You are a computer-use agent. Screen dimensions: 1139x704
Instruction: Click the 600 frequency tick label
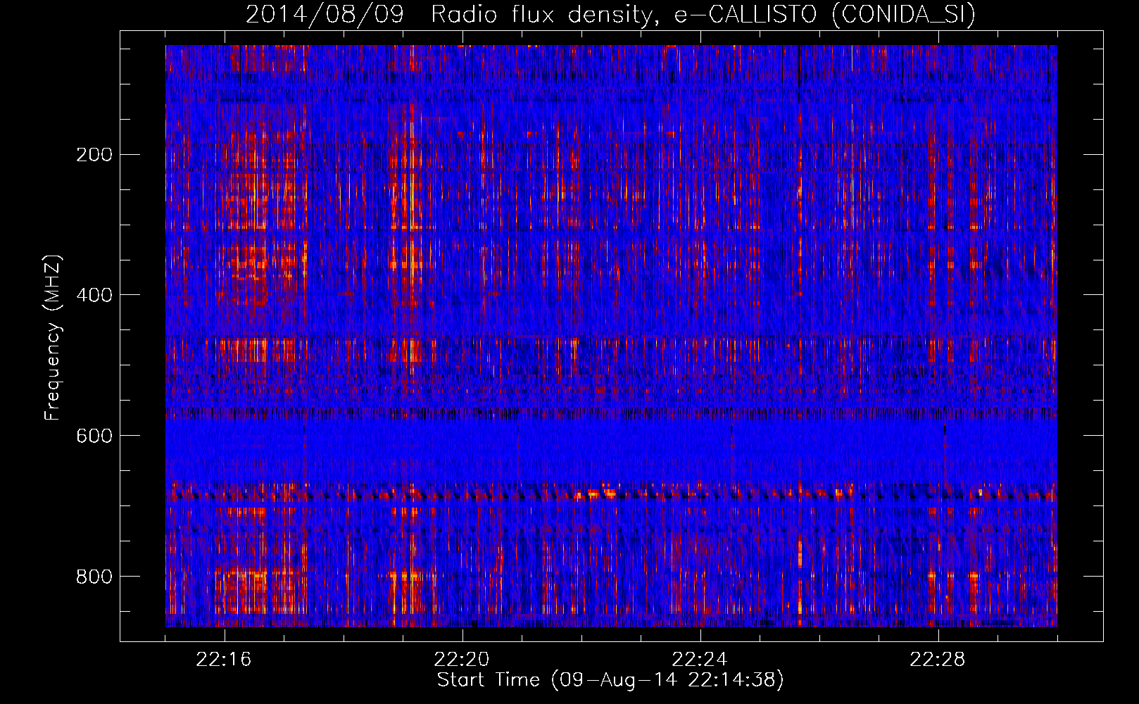tap(94, 436)
